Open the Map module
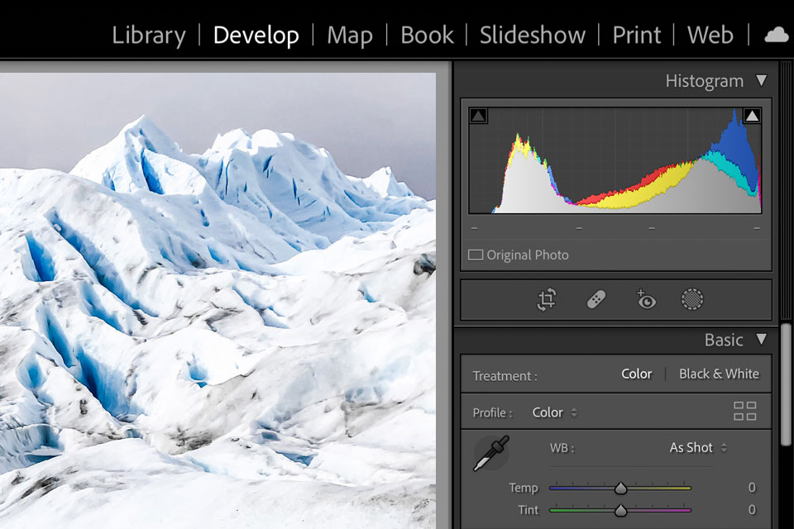 click(350, 36)
